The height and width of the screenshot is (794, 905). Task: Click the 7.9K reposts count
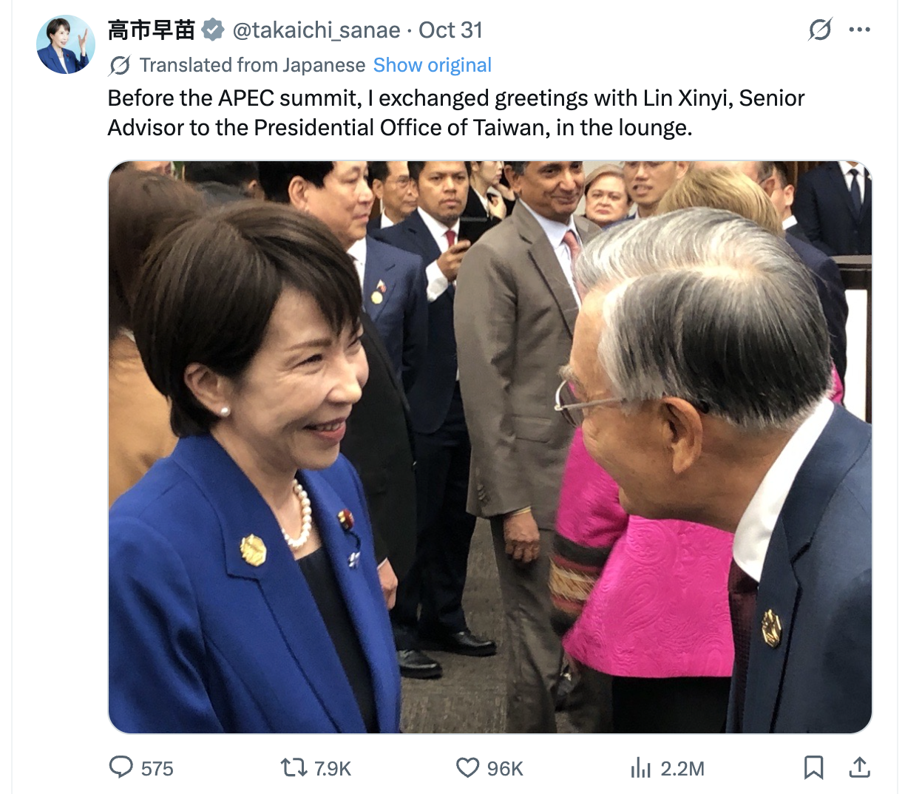point(333,769)
